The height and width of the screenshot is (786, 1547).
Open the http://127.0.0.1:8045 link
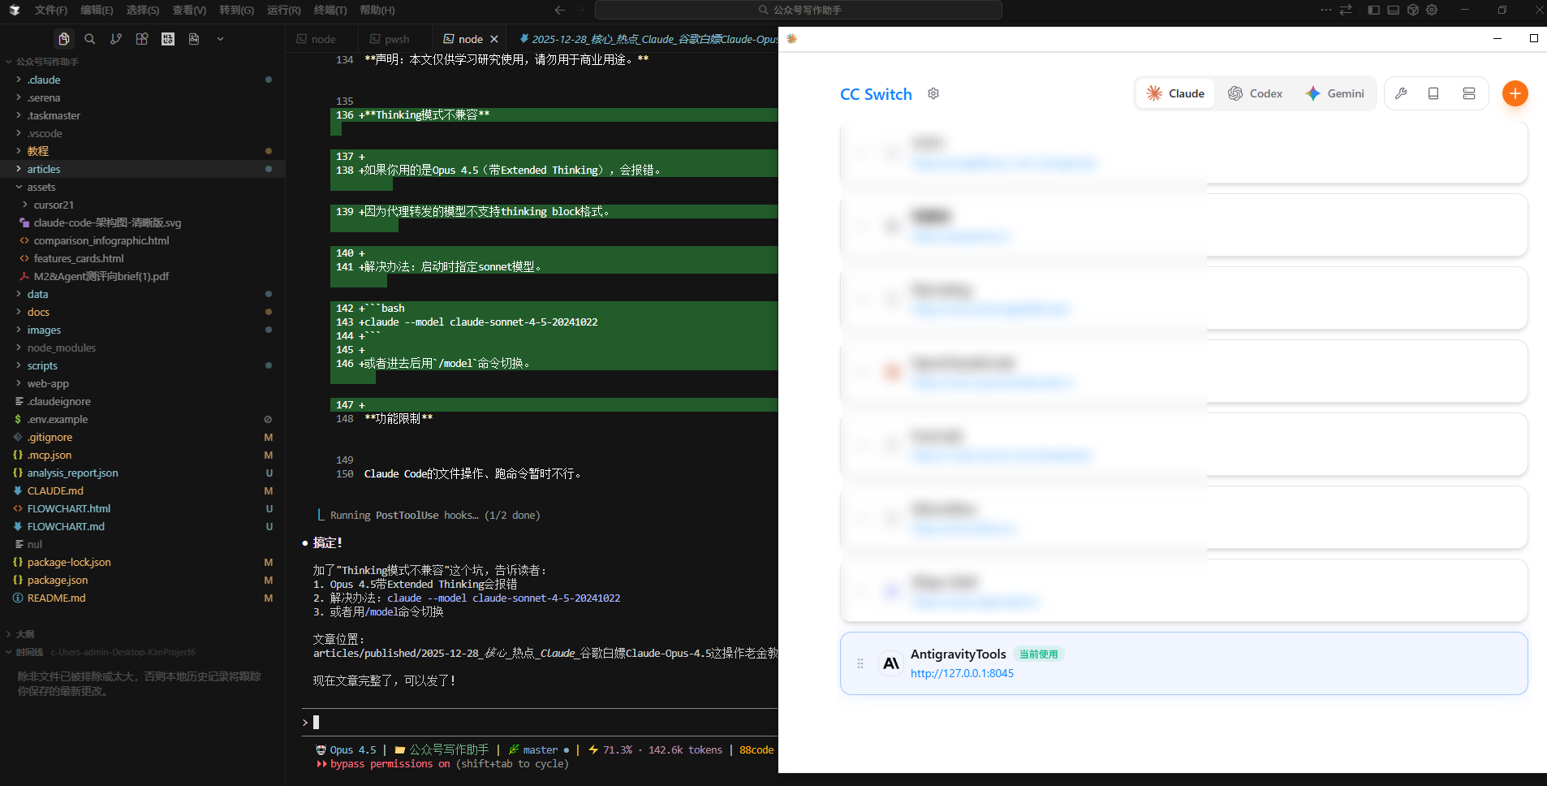click(962, 673)
